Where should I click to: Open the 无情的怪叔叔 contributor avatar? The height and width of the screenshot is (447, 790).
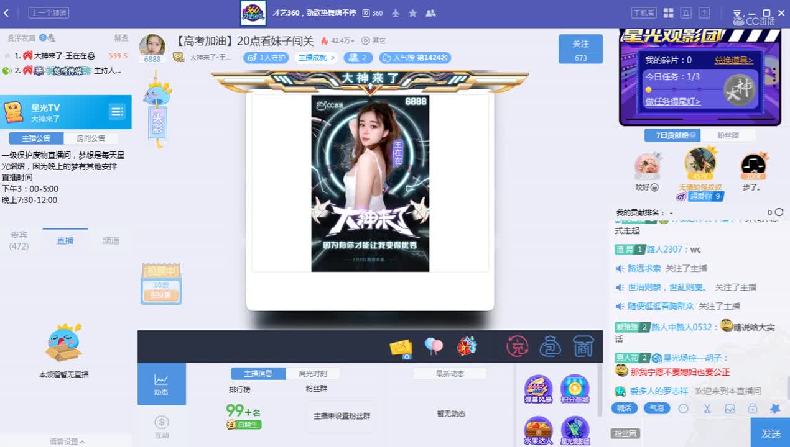point(700,163)
